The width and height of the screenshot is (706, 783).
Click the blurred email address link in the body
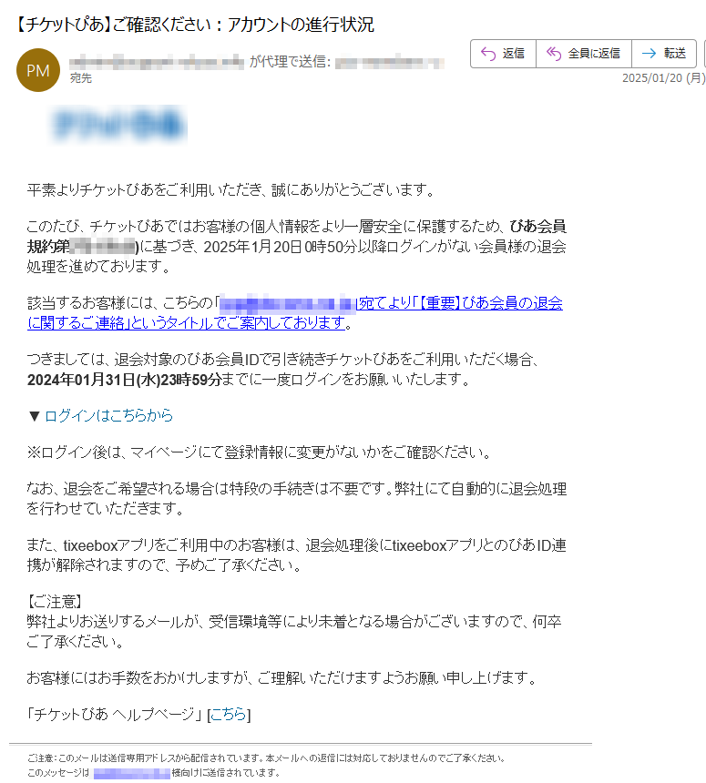tap(287, 303)
